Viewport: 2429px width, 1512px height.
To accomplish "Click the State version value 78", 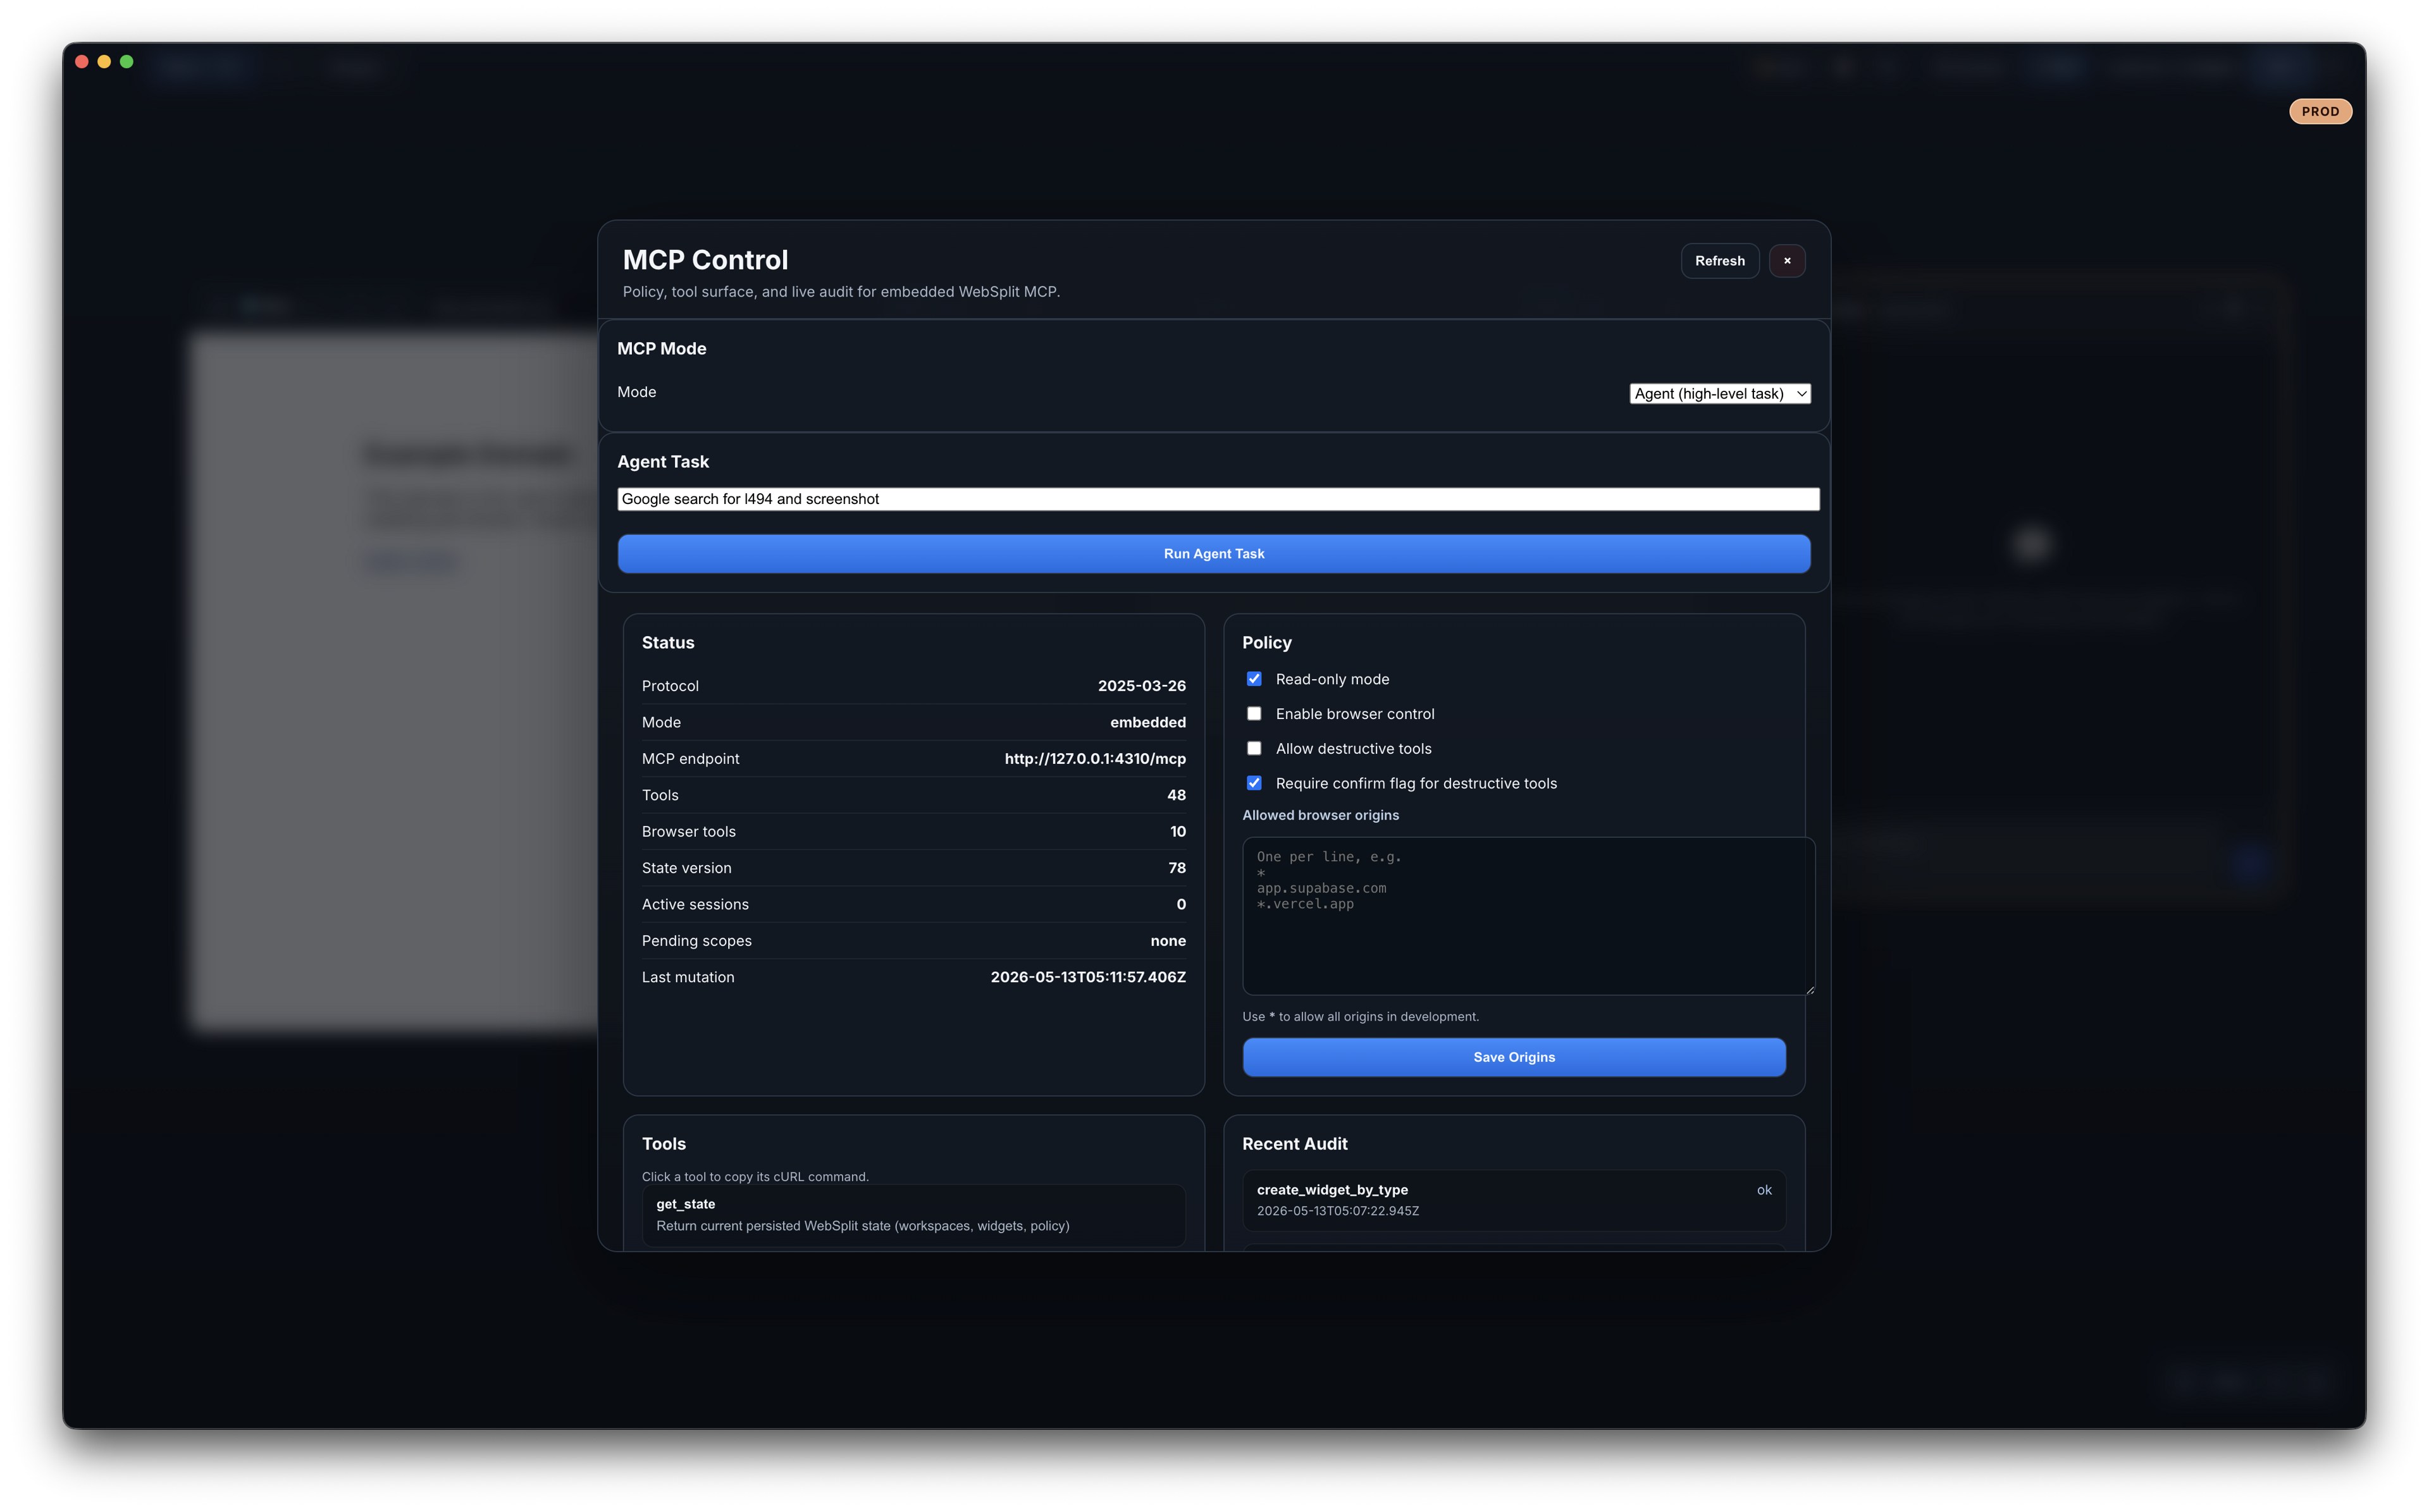I will tap(1176, 868).
